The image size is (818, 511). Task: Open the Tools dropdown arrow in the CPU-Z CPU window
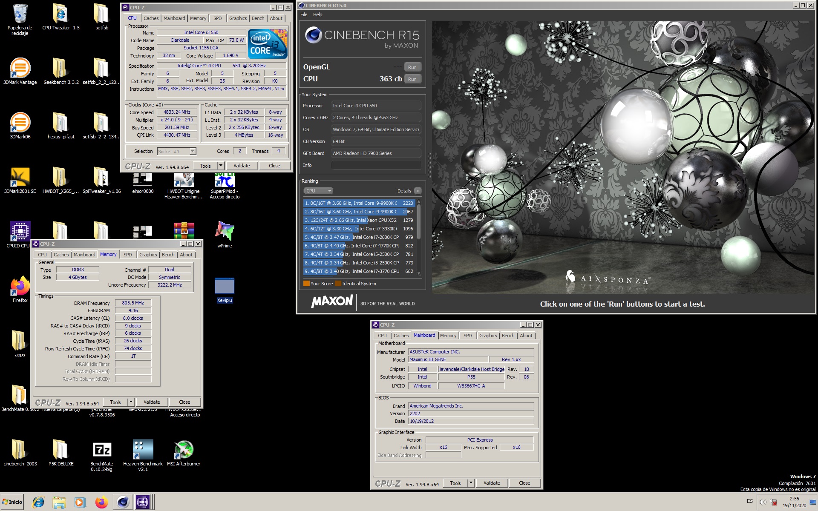(x=221, y=166)
